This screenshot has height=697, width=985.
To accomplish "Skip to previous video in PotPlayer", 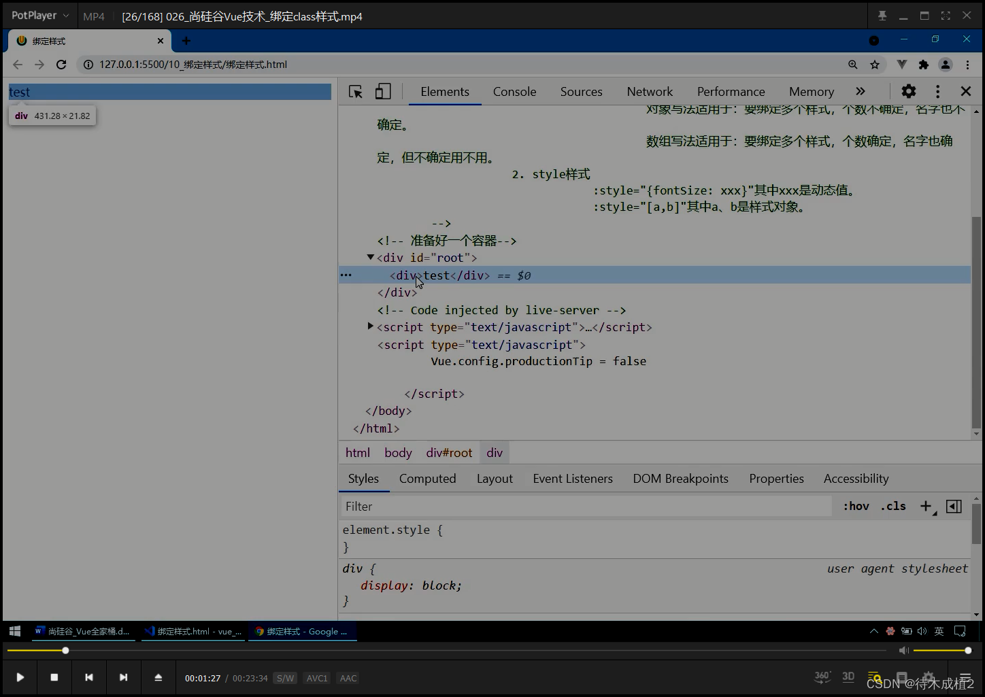I will [x=89, y=677].
